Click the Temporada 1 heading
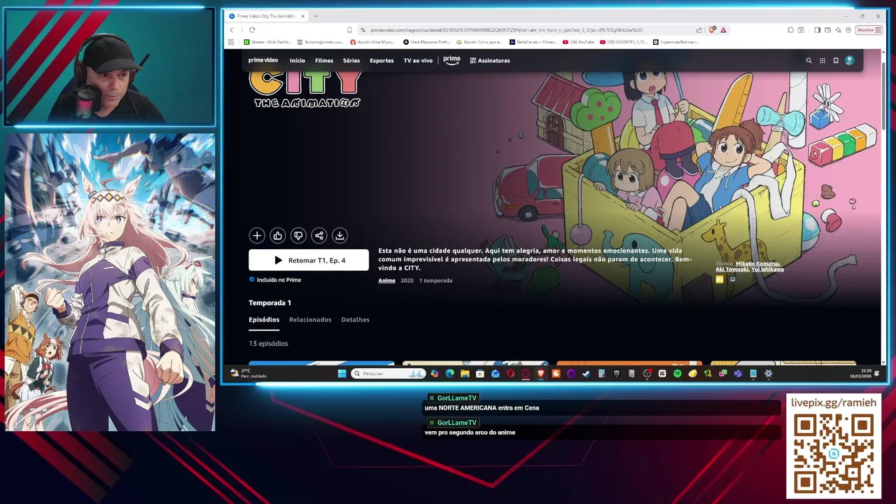Screen dimensions: 896x504 [269, 303]
